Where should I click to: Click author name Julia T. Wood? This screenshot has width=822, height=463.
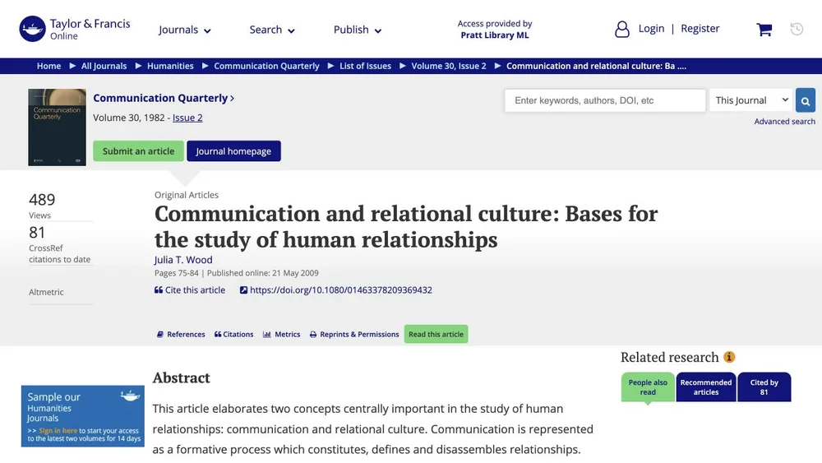point(183,260)
